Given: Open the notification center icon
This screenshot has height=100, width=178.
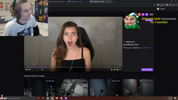Looking at the screenshot, I should pyautogui.click(x=175, y=98).
